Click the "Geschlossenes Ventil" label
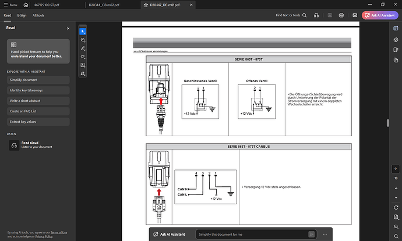Screen dimensions: 402x241 click(200, 81)
